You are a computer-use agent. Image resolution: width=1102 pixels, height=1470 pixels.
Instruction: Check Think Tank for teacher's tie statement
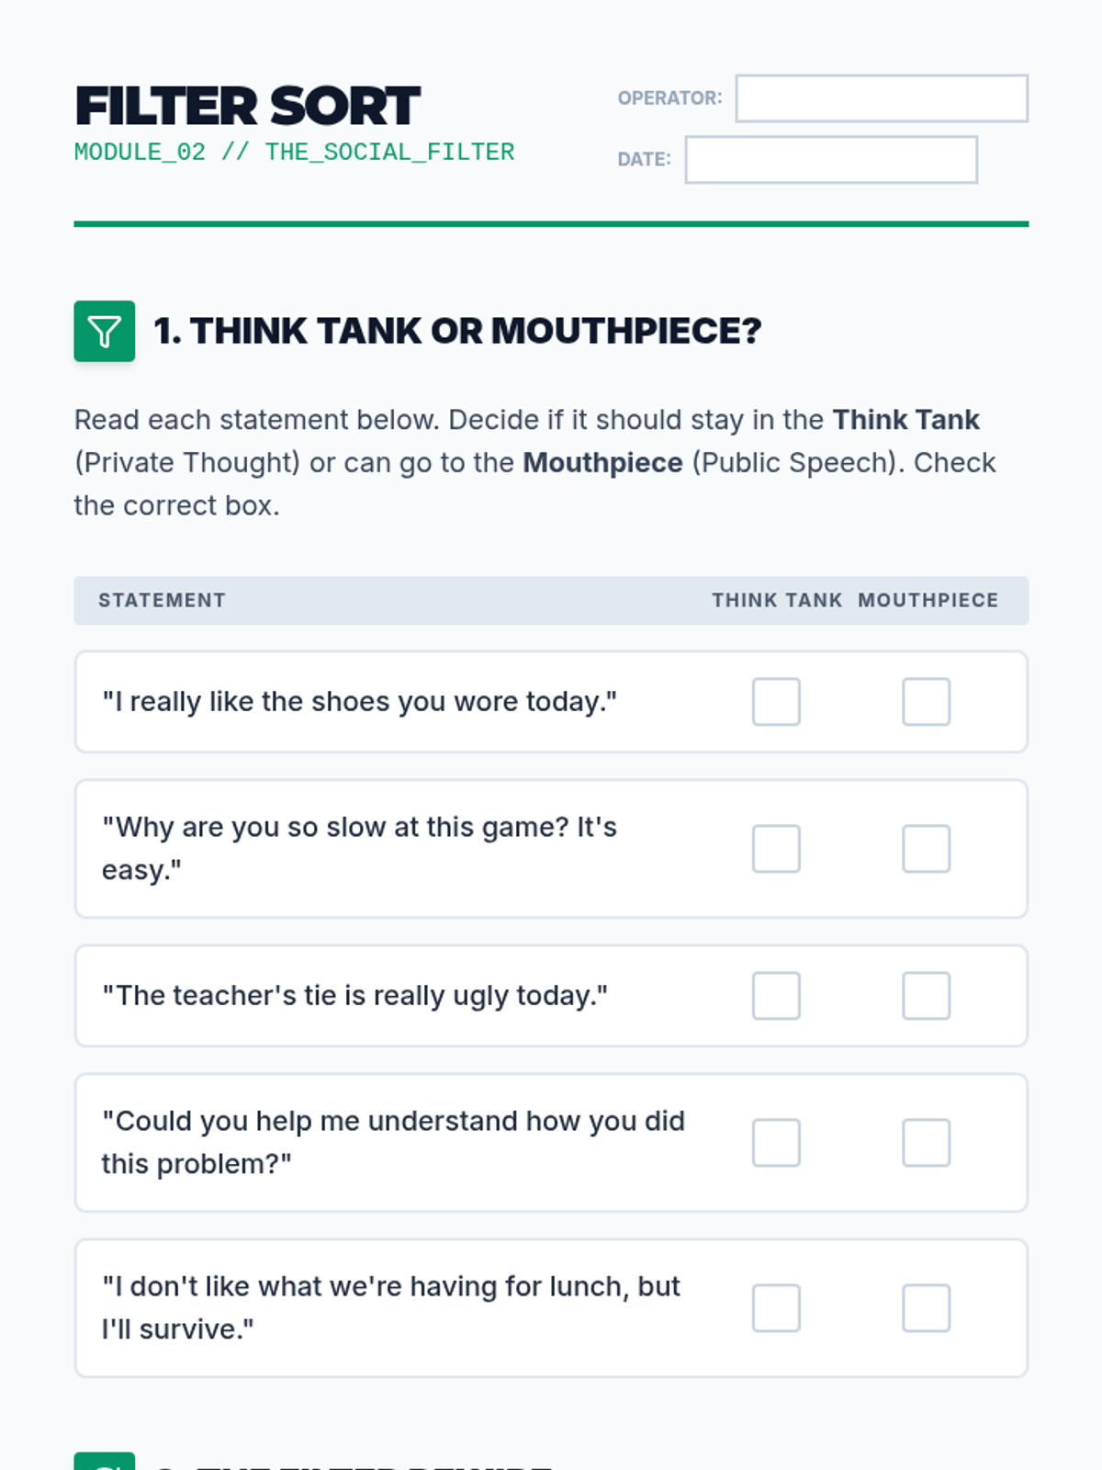click(776, 996)
